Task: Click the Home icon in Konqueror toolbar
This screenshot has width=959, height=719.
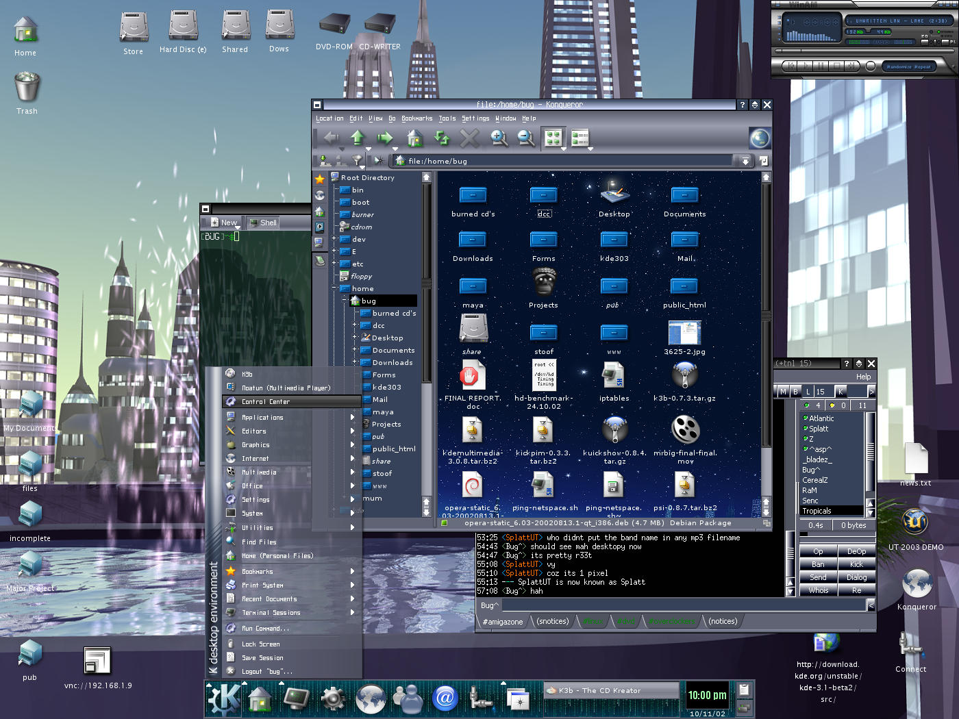Action: [x=414, y=138]
